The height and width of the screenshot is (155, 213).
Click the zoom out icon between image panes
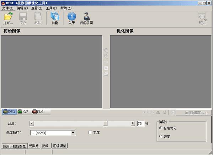click(x=106, y=56)
